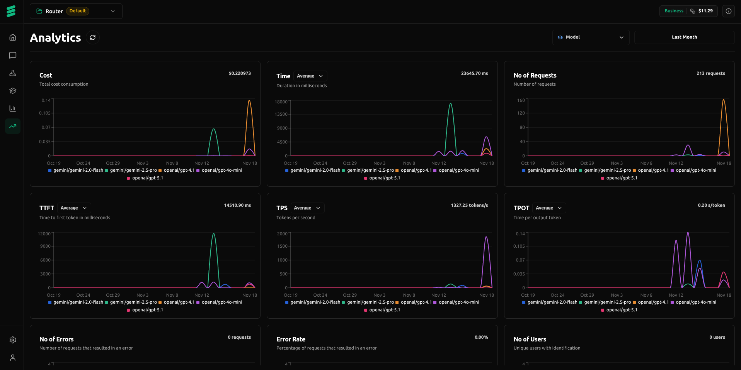The height and width of the screenshot is (370, 741).
Task: Open settings gear in the sidebar
Action: [x=13, y=340]
